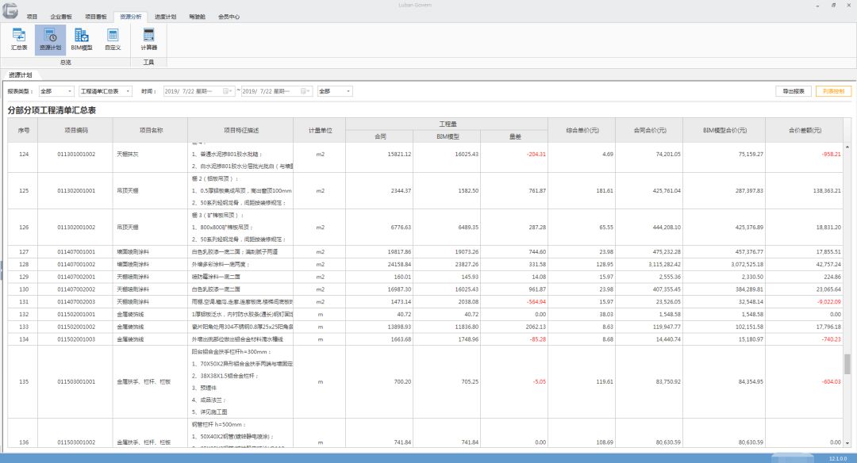Open the BIM模型 ribbon icon
This screenshot has width=857, height=463.
pos(82,40)
